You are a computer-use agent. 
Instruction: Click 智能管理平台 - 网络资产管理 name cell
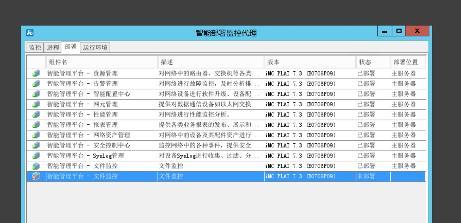[89, 135]
